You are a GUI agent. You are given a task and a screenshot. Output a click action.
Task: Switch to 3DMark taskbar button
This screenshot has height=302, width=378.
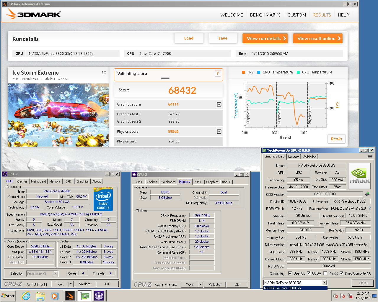tap(70, 296)
